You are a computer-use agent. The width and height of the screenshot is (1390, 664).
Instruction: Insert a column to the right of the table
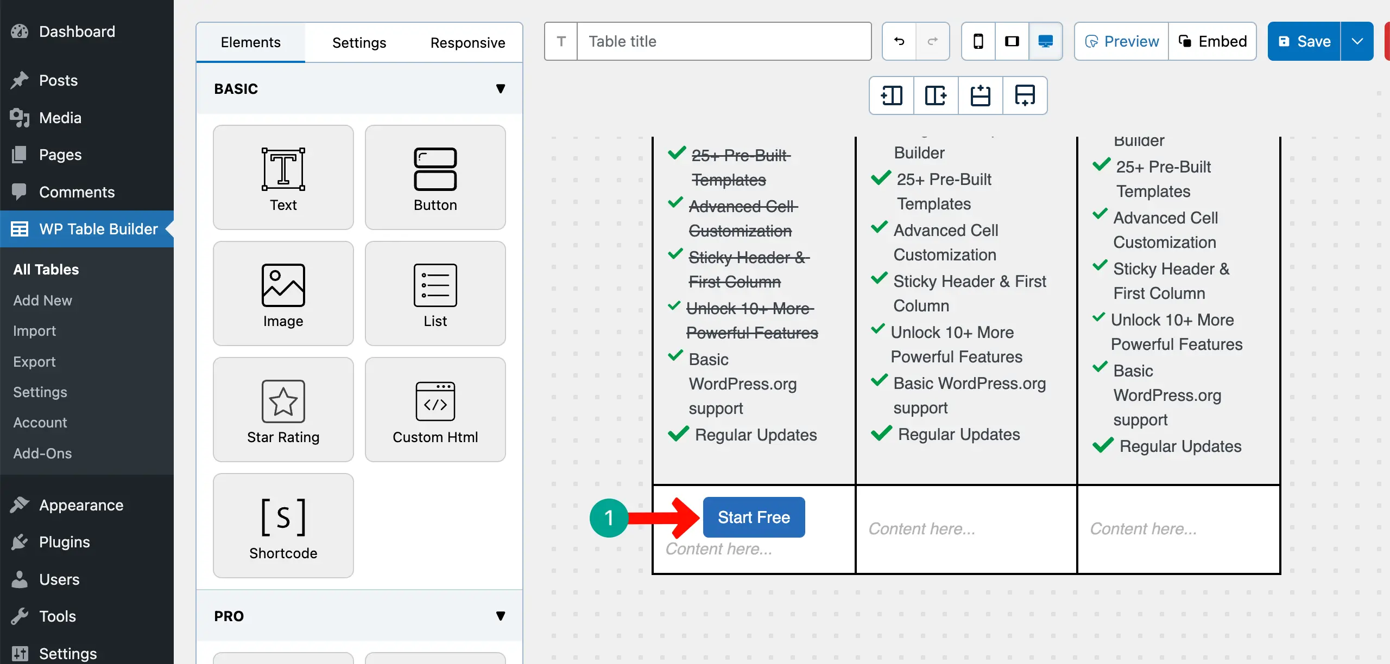tap(936, 95)
